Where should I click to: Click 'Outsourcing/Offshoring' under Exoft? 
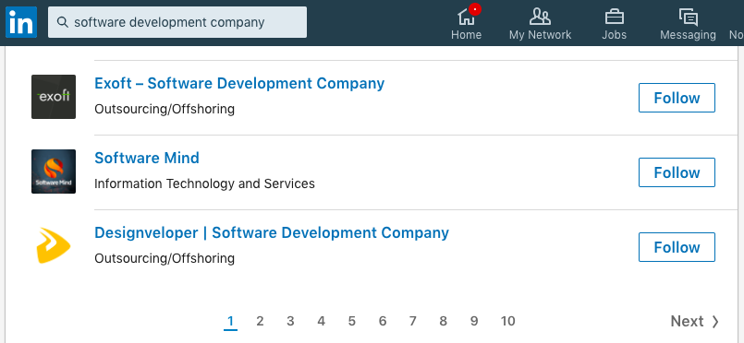pyautogui.click(x=165, y=109)
